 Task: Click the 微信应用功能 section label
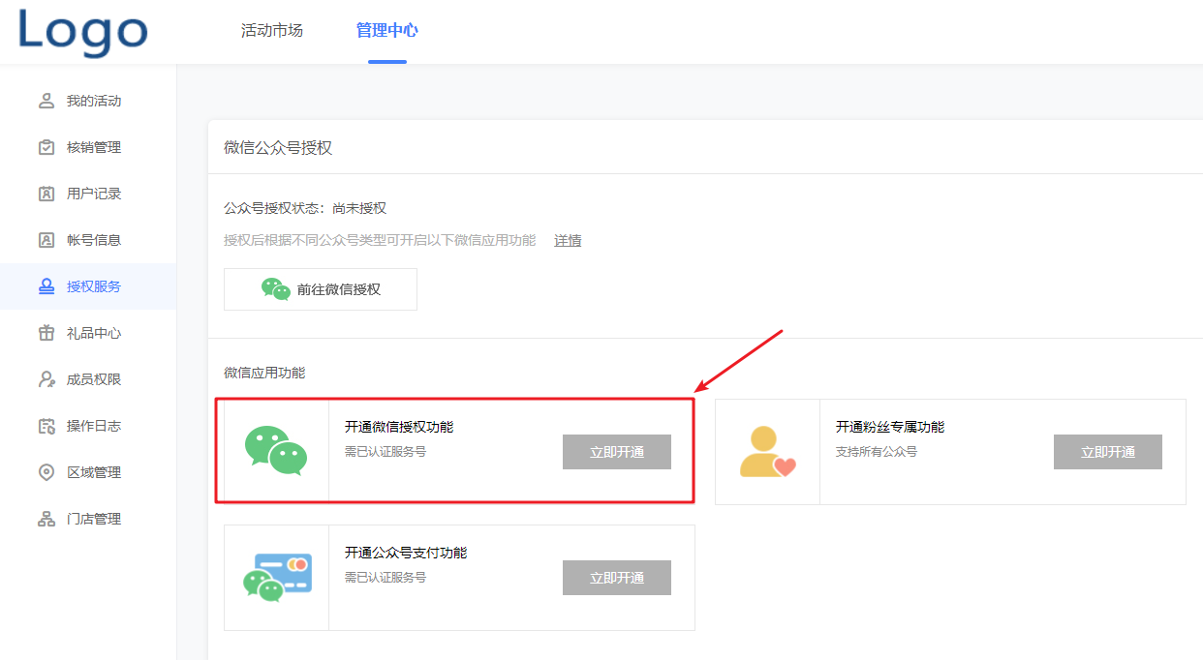point(264,373)
